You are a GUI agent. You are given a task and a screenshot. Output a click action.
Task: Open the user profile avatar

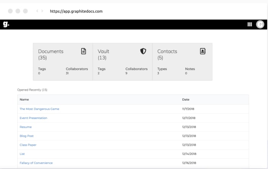tap(260, 24)
